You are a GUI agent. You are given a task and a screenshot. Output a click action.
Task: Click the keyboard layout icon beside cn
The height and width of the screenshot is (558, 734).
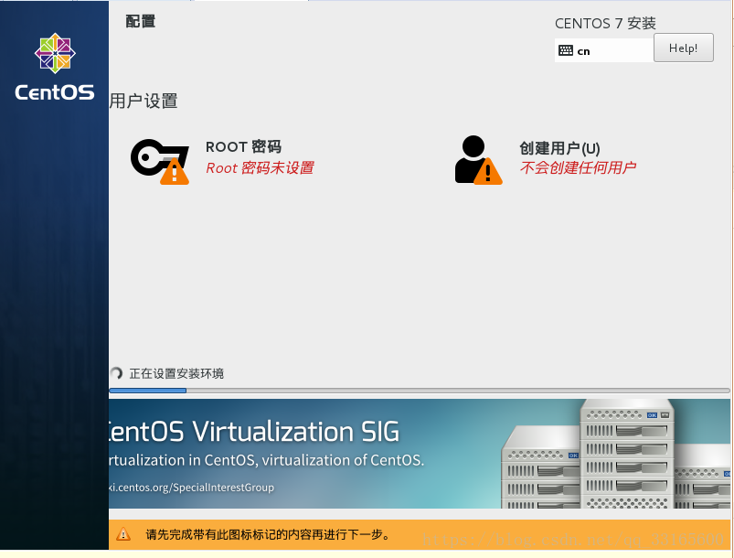coord(566,50)
